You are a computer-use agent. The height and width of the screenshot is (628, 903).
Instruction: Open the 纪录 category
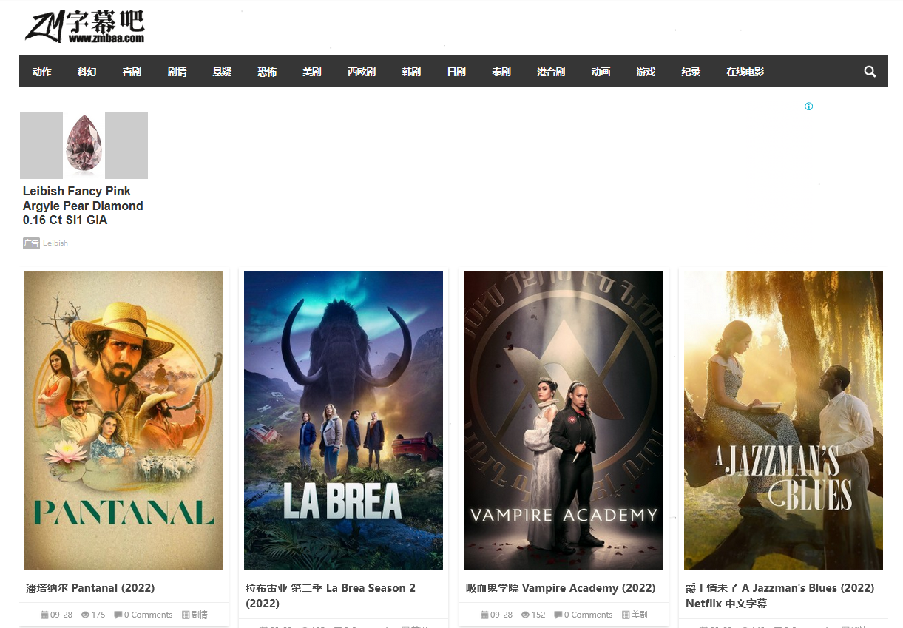[691, 72]
